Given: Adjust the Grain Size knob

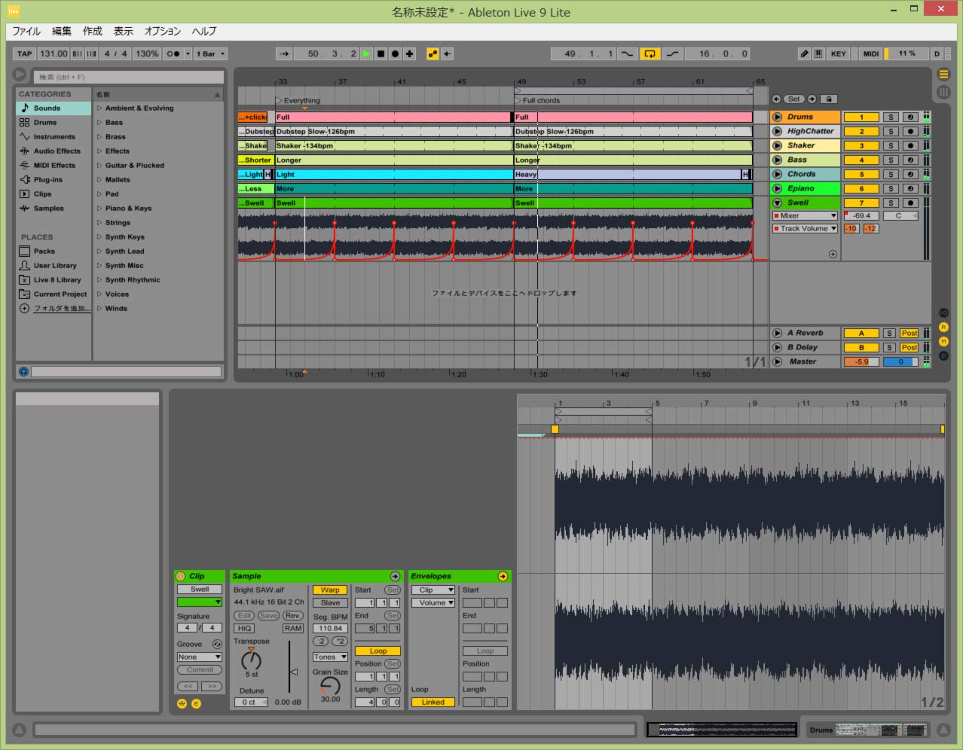Looking at the screenshot, I should click(x=330, y=686).
